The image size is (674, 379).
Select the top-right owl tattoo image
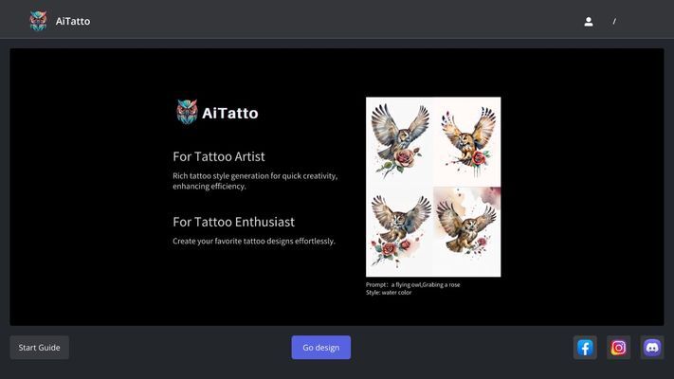466,142
